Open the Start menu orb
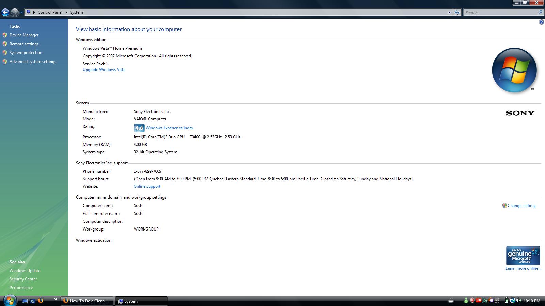Image resolution: width=545 pixels, height=306 pixels. (10, 301)
